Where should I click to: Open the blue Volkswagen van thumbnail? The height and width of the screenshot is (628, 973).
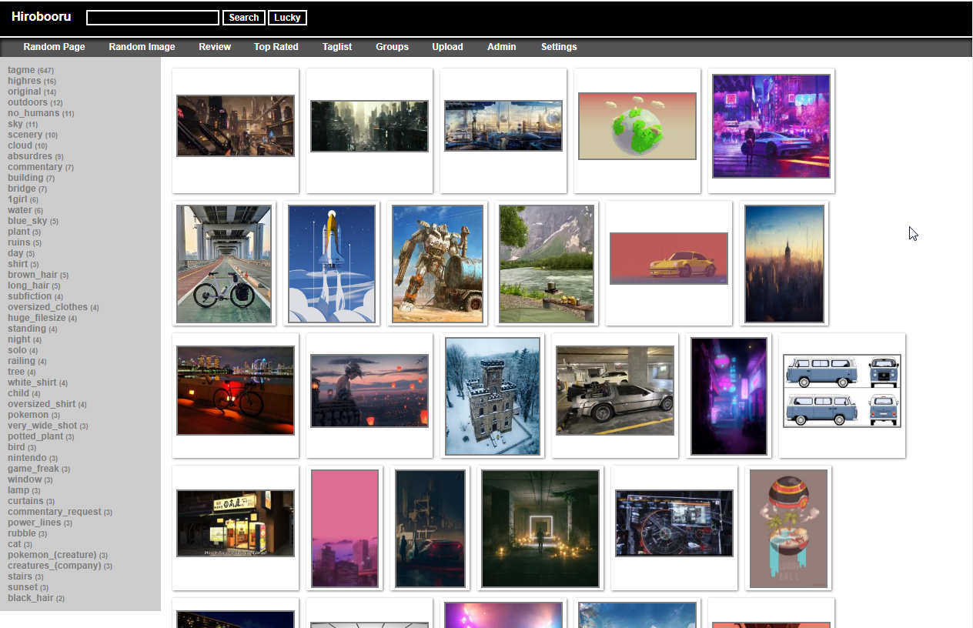[x=841, y=390]
